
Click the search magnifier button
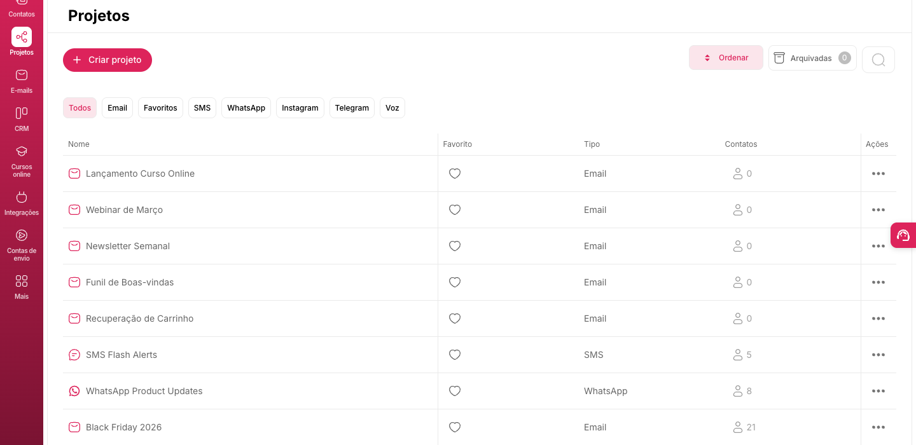pos(878,60)
